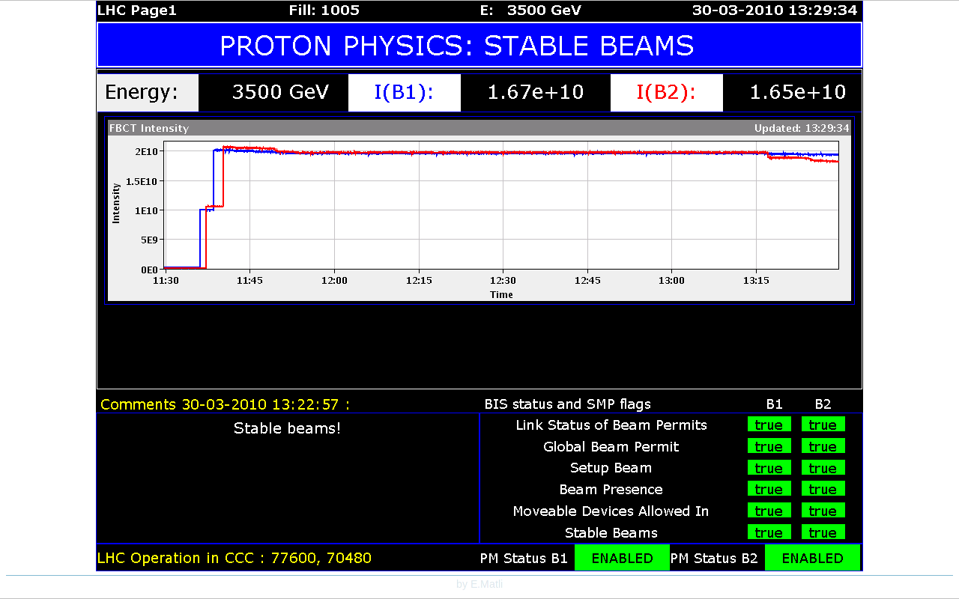
Task: Click the B2 Global Beam Permit true indicator
Action: coord(823,446)
